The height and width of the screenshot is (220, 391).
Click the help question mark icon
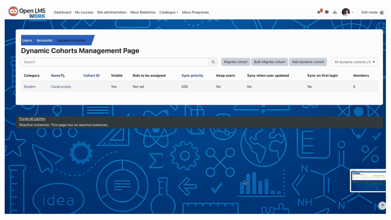[x=382, y=206]
